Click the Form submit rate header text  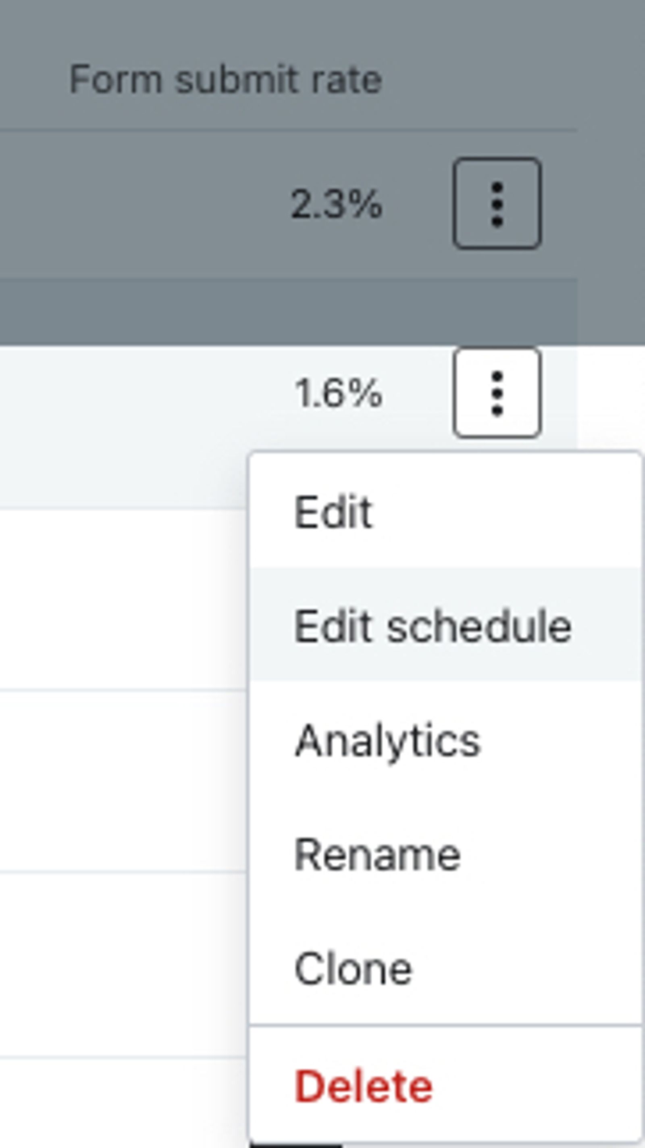pos(226,80)
